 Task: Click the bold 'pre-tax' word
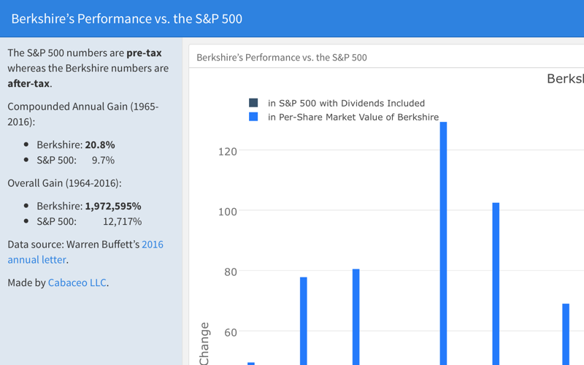[x=144, y=53]
